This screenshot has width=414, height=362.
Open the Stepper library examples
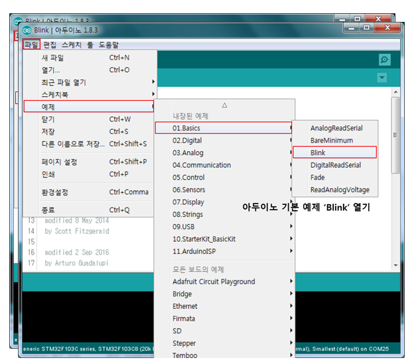coord(224,343)
